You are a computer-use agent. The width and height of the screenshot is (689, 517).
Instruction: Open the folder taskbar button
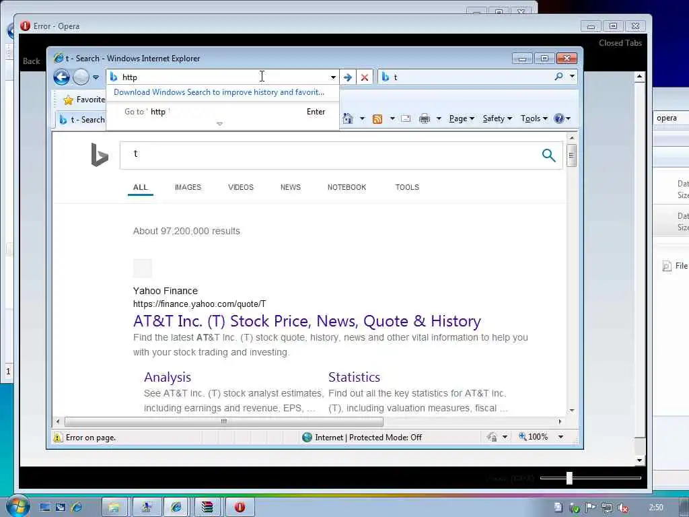pos(114,508)
